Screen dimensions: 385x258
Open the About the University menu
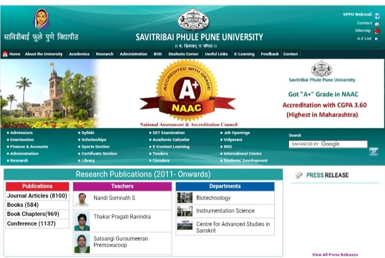44,54
